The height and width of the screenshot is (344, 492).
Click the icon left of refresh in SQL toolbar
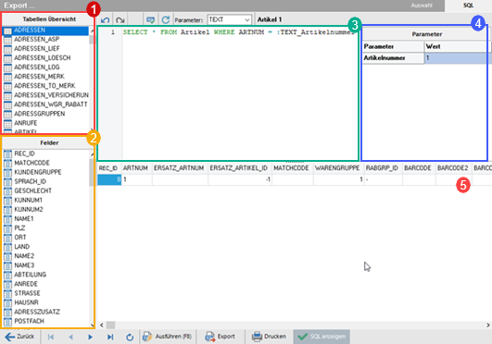point(151,20)
